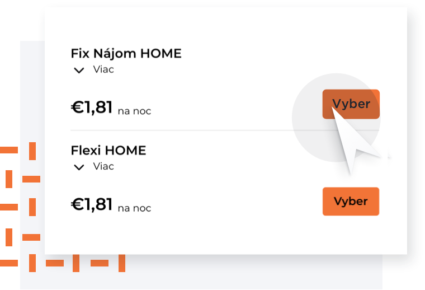Click the Flexi HOME heading

click(x=108, y=150)
